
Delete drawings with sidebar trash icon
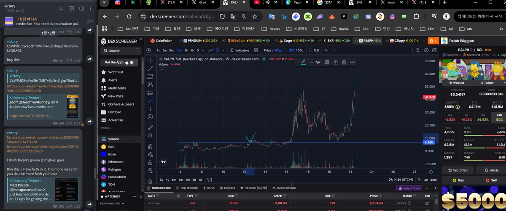point(151,181)
